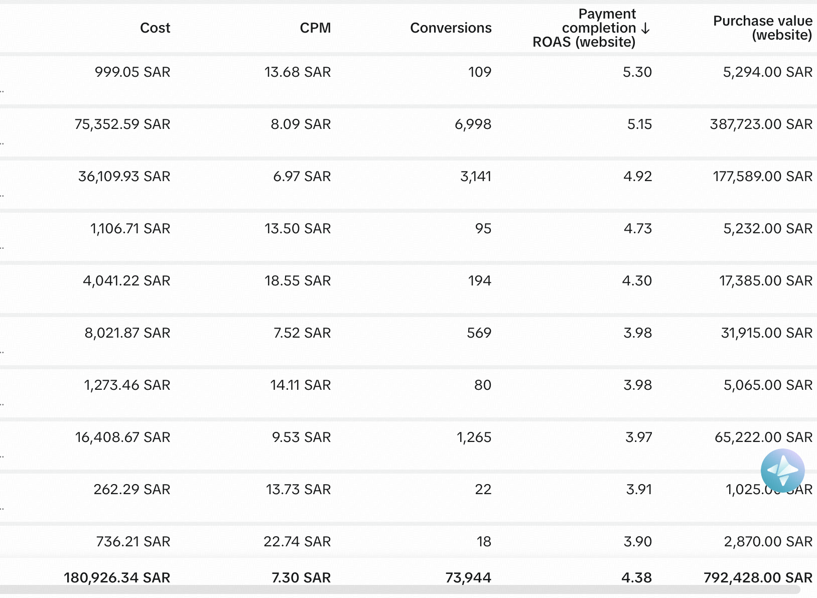Sort table by CPM column header
Viewport: 817px width, 598px height.
[315, 28]
